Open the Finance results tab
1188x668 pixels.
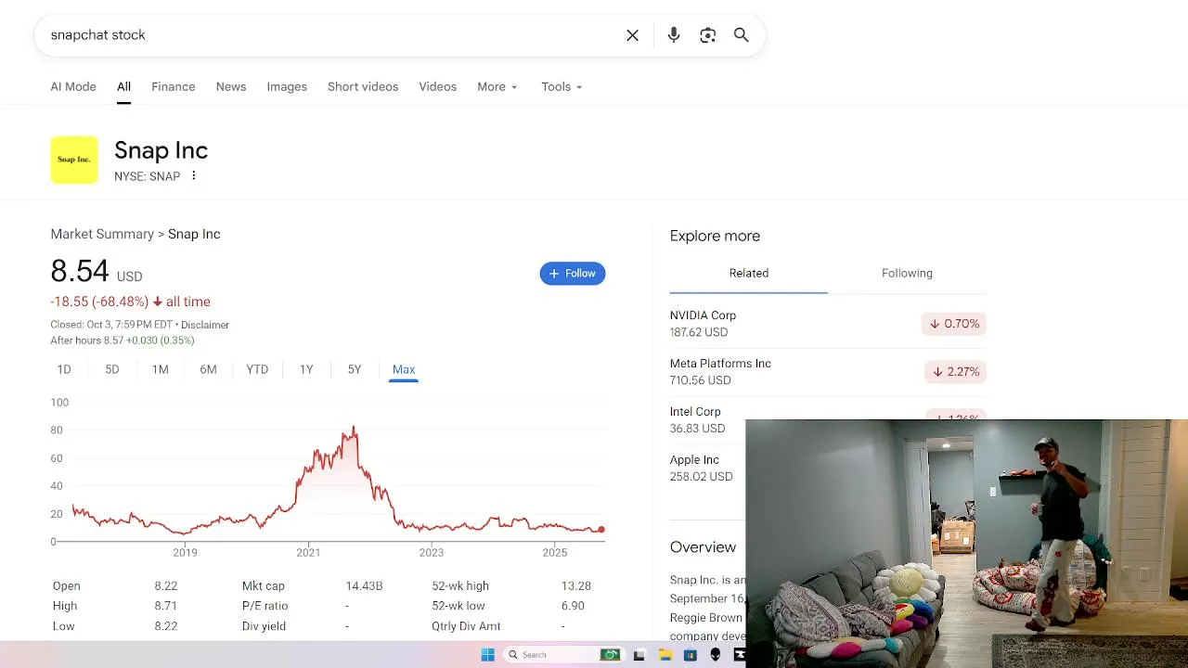[x=174, y=86]
